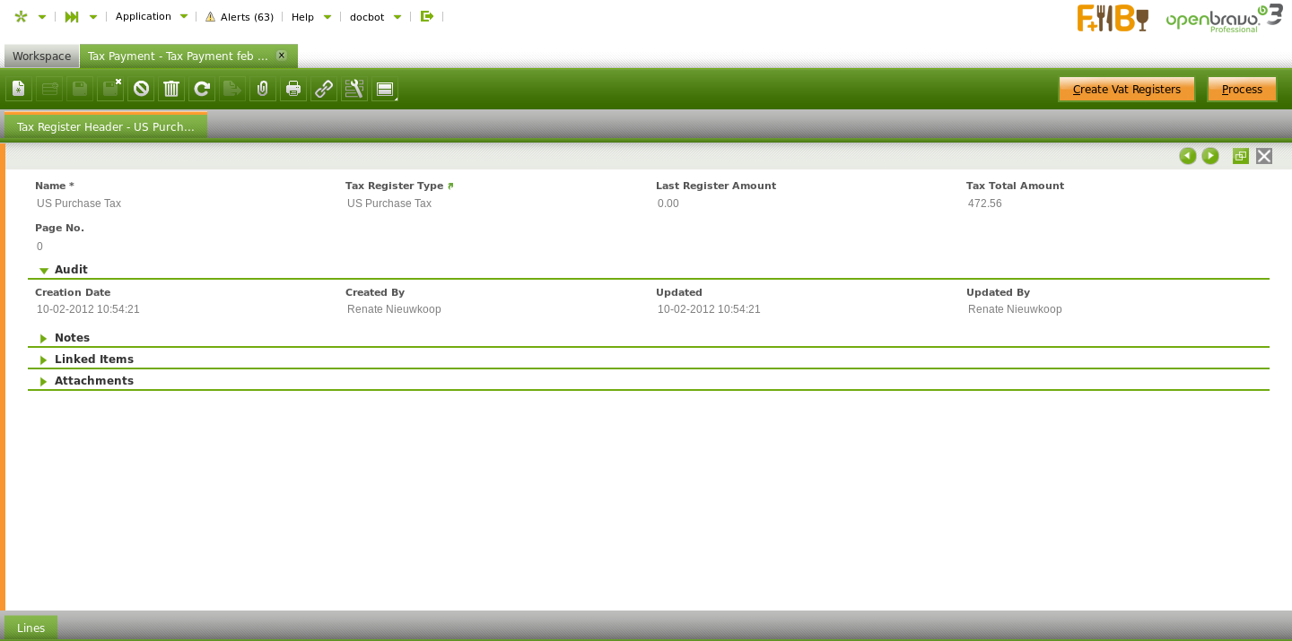Screen dimensions: 1292x641
Task: Collapse the Audit section
Action: tap(44, 270)
